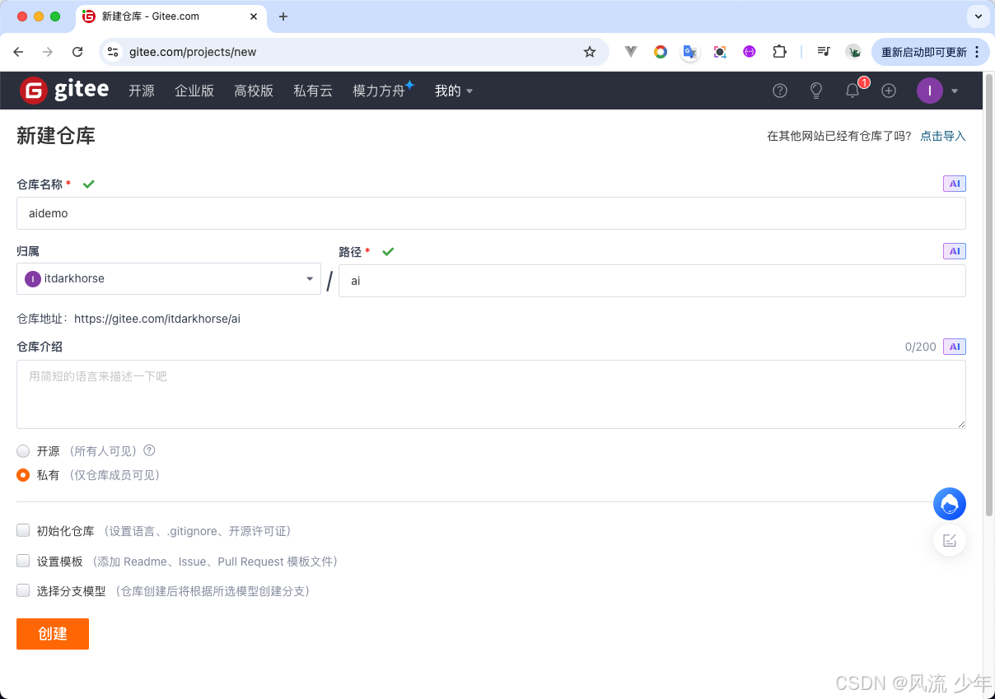Click the help icon next to 开源 option
This screenshot has height=699, width=995.
(149, 450)
